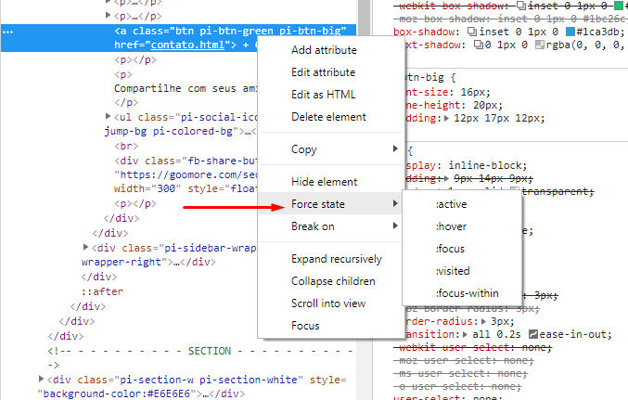The width and height of the screenshot is (628, 400).
Task: Open the box-shadow editor icon
Action: (x=472, y=32)
